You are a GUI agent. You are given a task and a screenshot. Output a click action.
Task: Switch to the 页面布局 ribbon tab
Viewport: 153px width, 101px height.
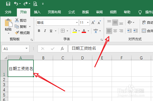(54, 12)
